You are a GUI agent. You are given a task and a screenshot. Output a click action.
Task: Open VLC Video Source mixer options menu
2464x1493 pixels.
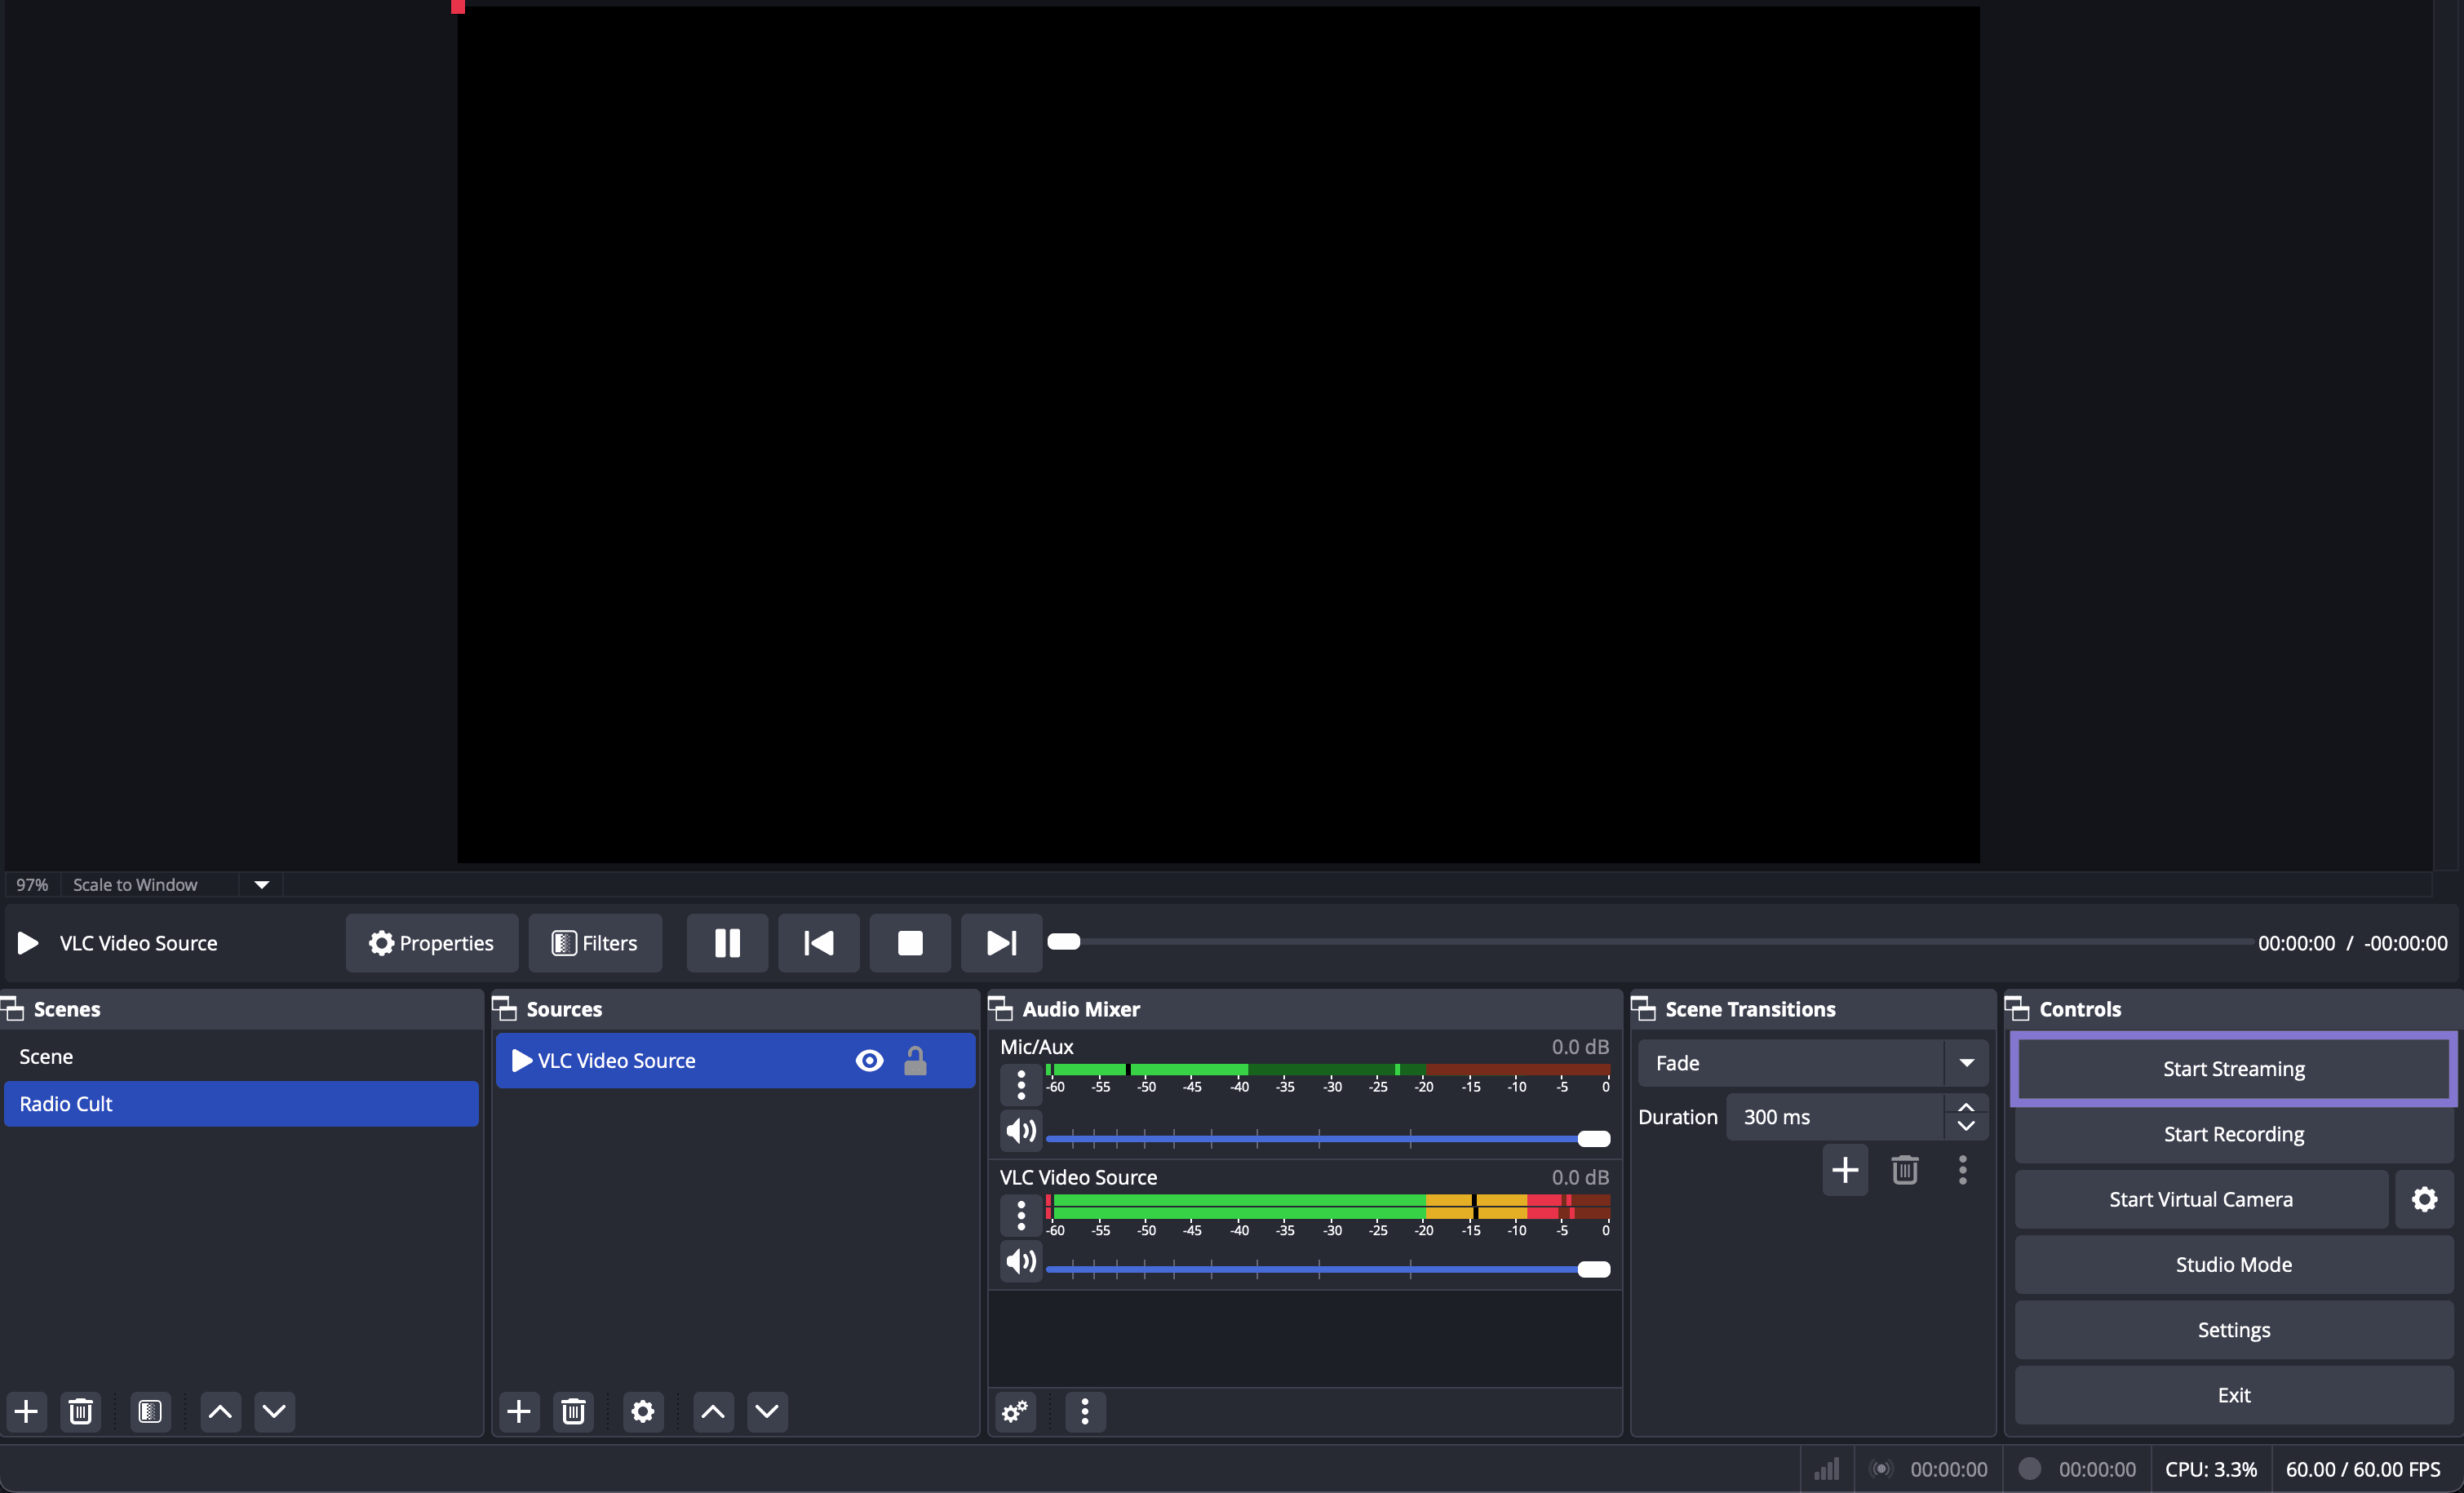[x=1021, y=1215]
